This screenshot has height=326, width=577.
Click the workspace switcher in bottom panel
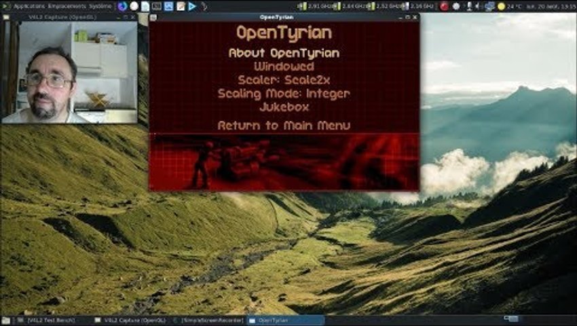(512, 319)
